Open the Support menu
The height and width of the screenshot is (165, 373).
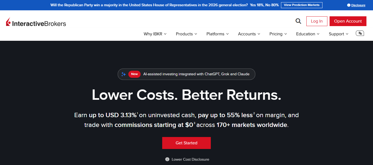pyautogui.click(x=339, y=34)
